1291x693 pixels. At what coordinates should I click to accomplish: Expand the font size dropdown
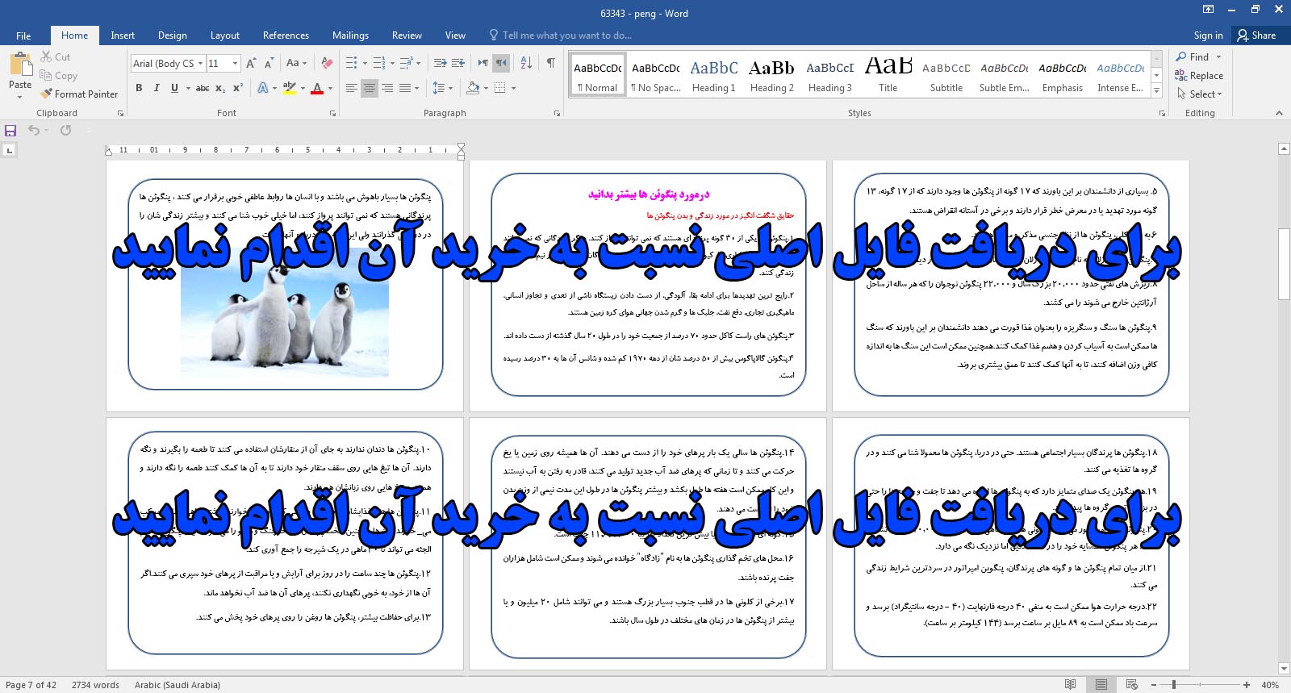point(235,64)
